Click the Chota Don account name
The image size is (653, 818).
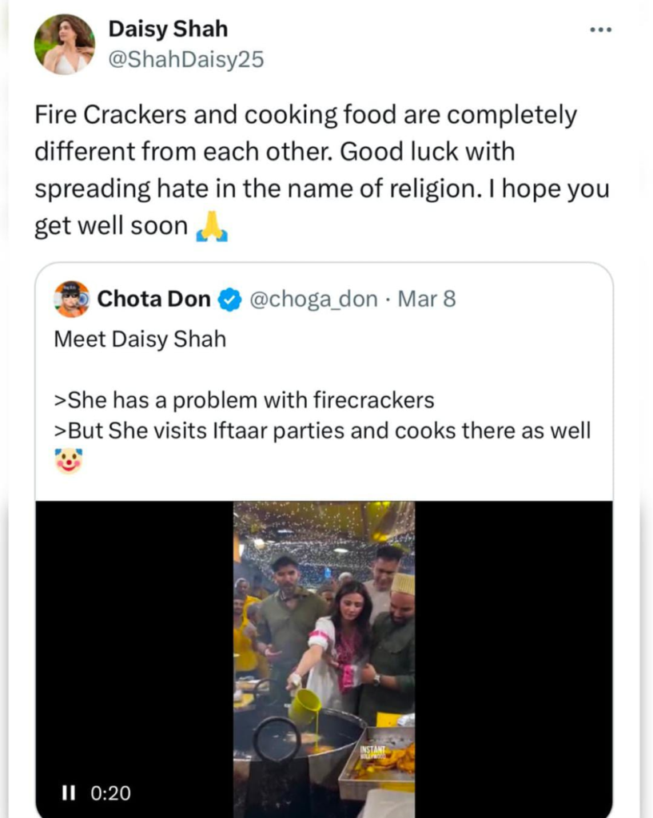[153, 300]
